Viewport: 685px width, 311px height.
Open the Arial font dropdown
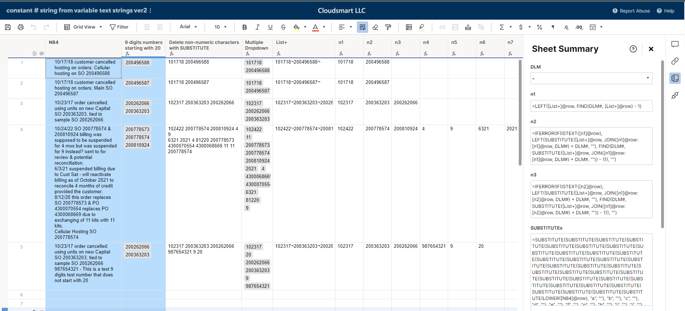click(x=188, y=27)
